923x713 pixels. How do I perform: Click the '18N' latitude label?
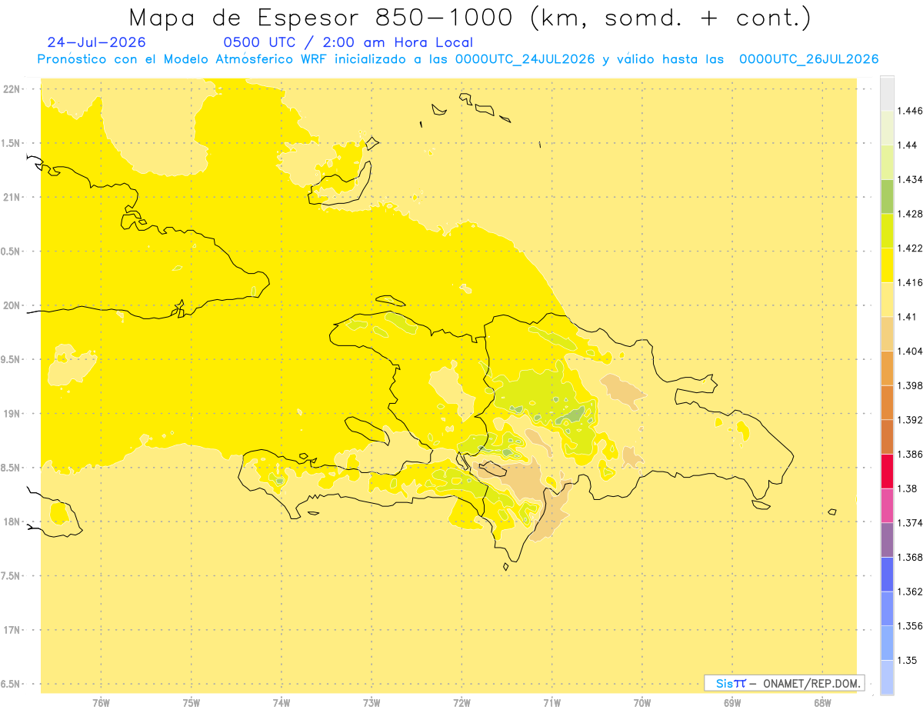(12, 522)
